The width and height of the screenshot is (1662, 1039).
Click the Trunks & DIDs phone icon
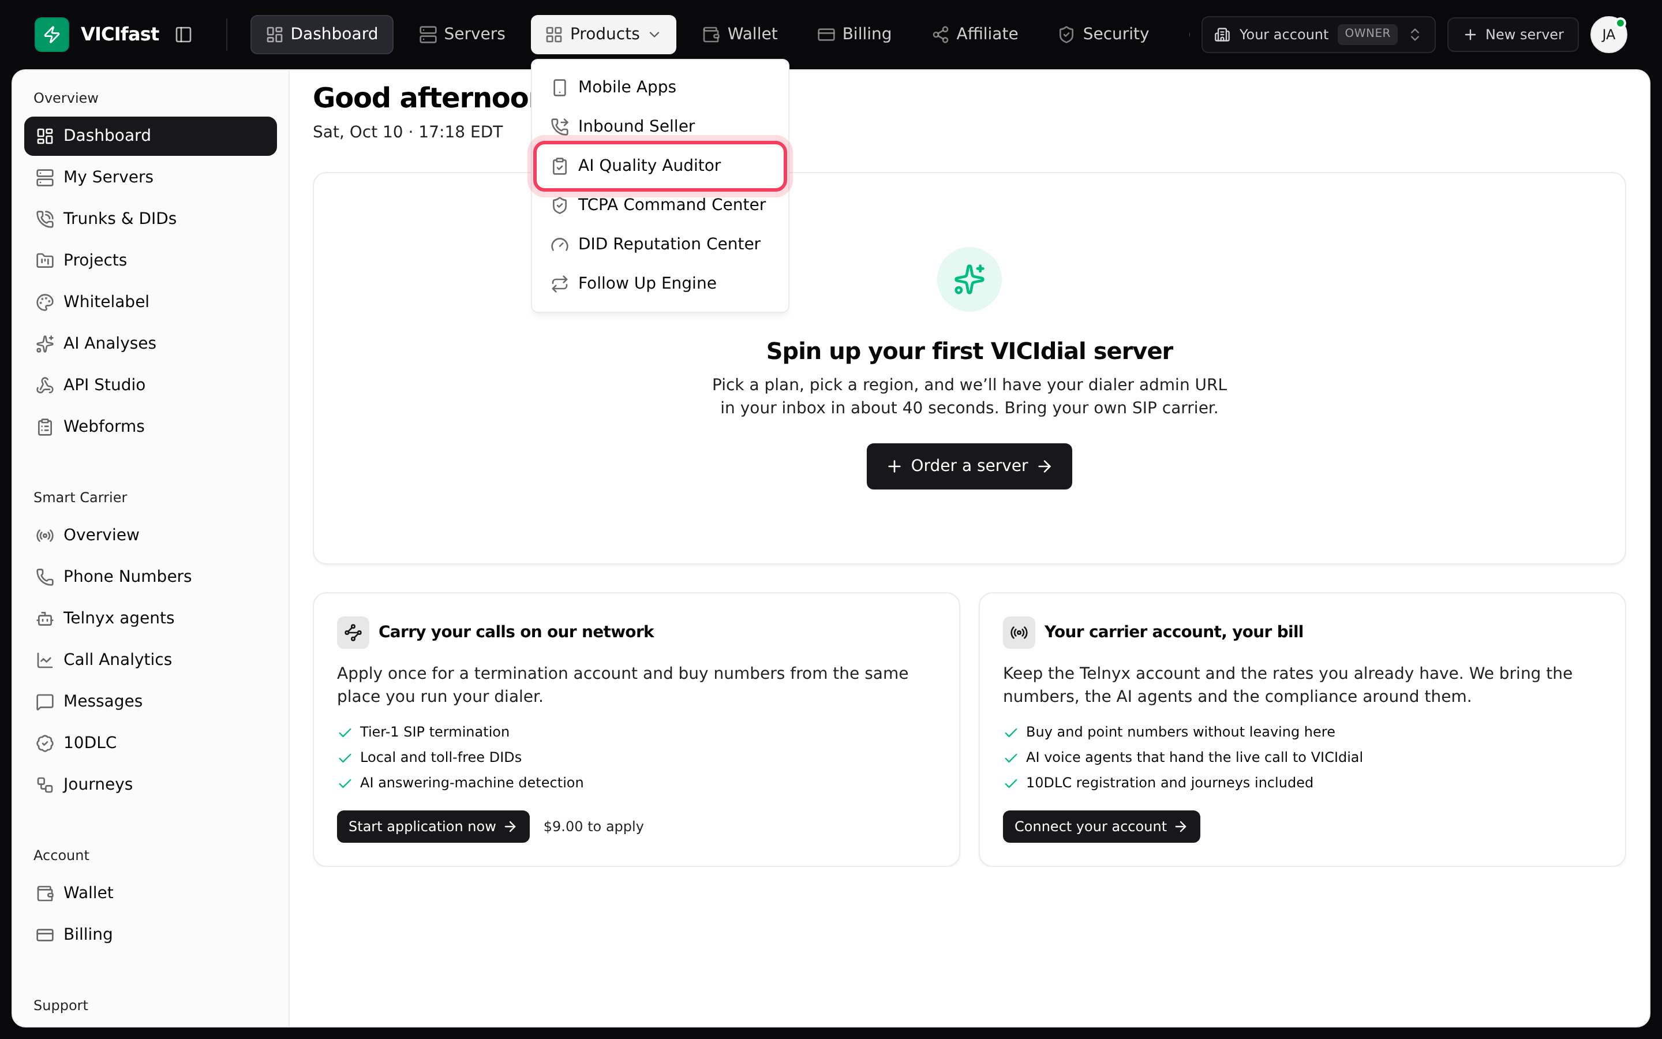point(44,219)
